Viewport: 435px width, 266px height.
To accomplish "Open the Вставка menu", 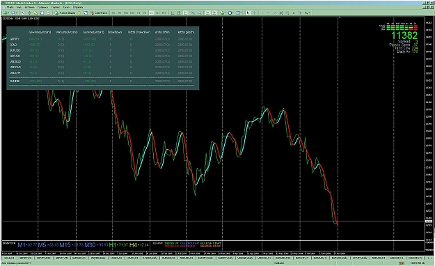I will point(30,7).
